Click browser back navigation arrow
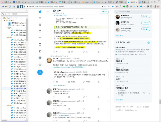Image resolution: width=161 pixels, height=122 pixels. [3, 7]
